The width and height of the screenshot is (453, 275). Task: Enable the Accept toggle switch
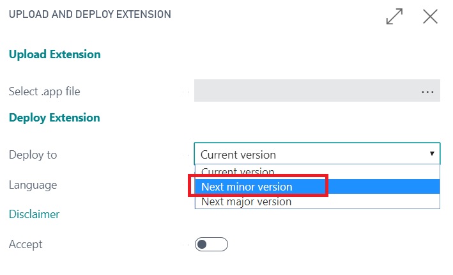(x=211, y=244)
